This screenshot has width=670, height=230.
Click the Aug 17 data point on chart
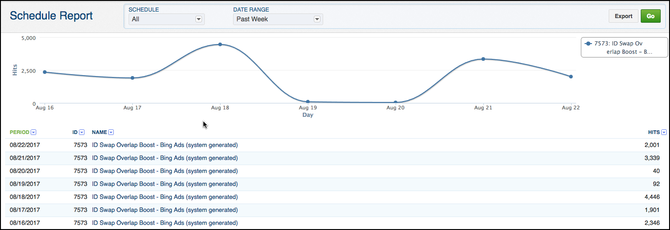click(132, 78)
